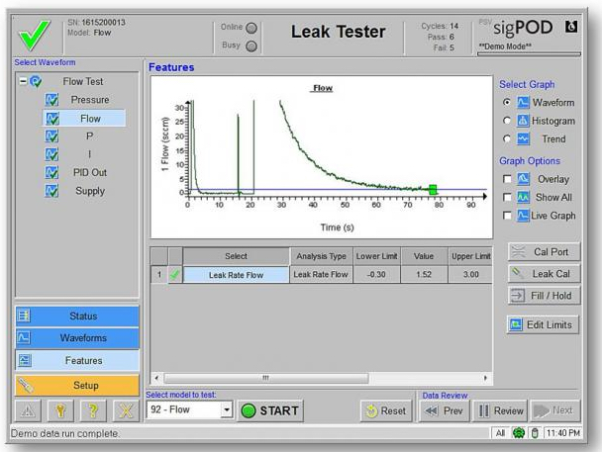The width and height of the screenshot is (602, 452).
Task: Enable the Live Graph checkbox
Action: (507, 216)
